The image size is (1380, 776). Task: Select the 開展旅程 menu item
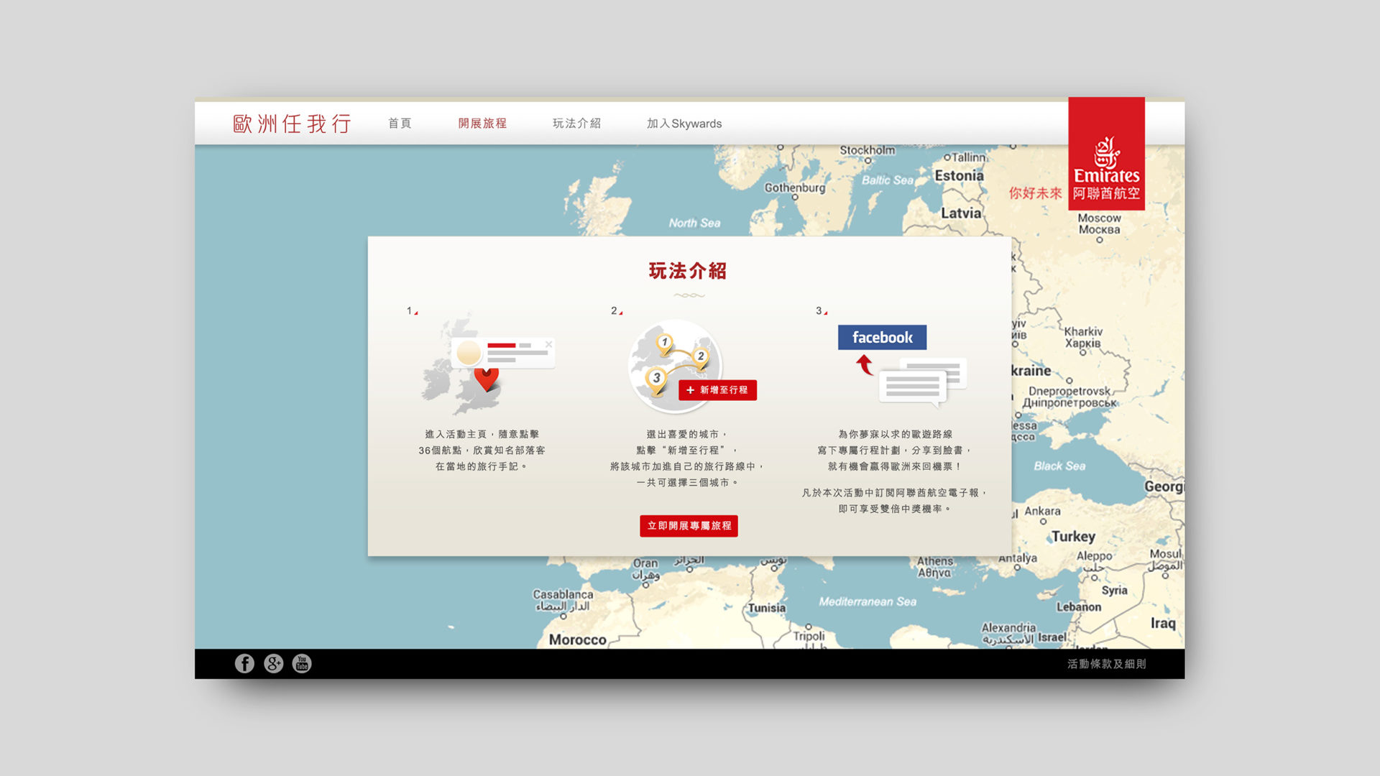(x=482, y=124)
